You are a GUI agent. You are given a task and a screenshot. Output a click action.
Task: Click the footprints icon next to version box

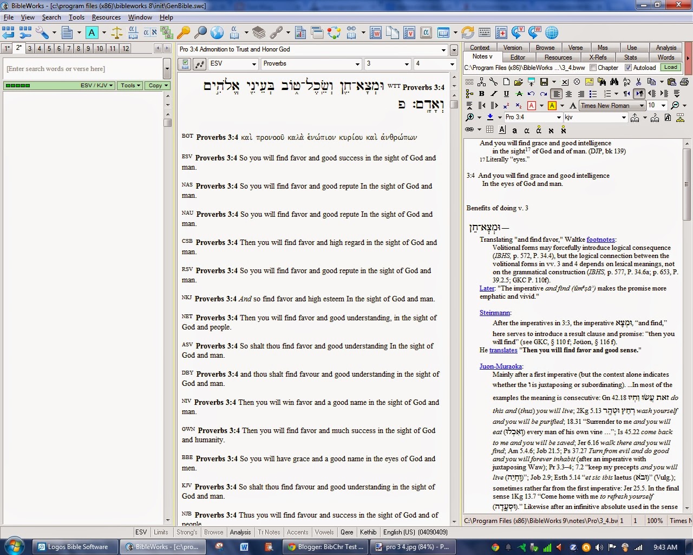pyautogui.click(x=200, y=64)
